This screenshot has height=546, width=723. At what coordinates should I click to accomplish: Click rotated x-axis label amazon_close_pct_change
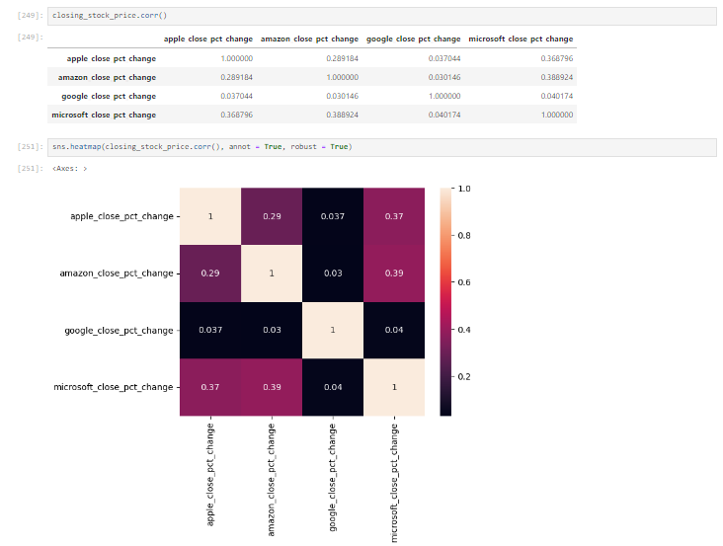271,480
